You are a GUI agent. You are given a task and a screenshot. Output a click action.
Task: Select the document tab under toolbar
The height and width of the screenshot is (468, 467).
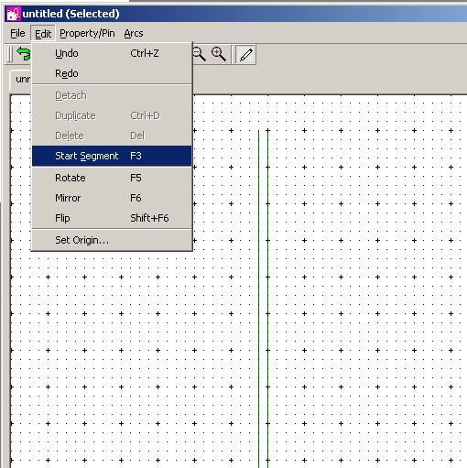[21, 80]
